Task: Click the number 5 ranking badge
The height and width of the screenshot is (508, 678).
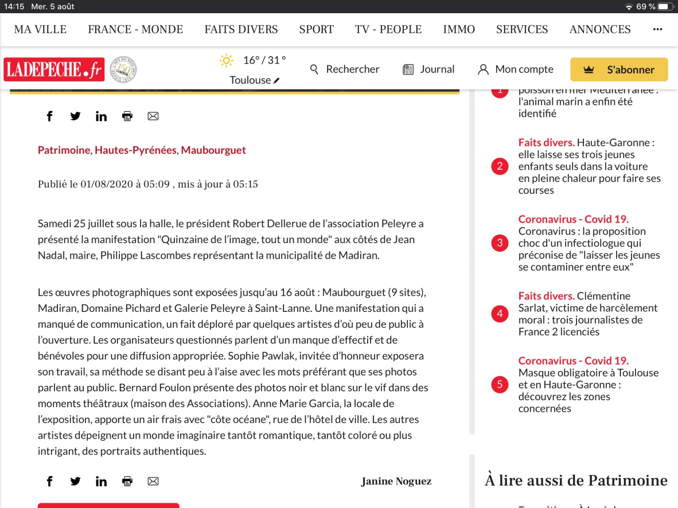Action: pos(500,385)
